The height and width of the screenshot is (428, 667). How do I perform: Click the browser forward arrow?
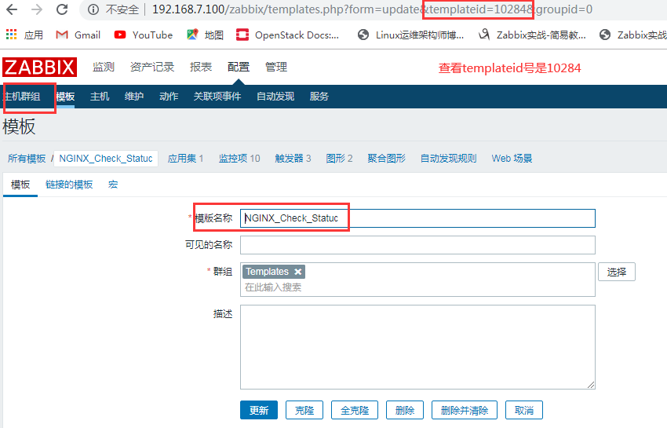(x=37, y=9)
